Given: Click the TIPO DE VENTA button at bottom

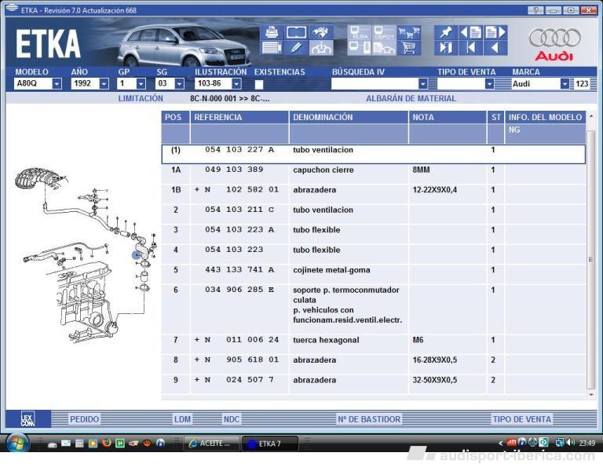Looking at the screenshot, I should point(522,419).
